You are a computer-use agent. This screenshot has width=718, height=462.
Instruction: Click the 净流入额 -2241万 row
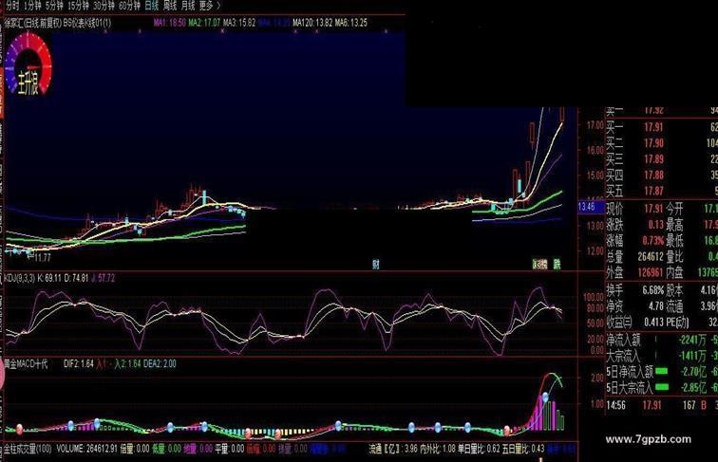662,340
